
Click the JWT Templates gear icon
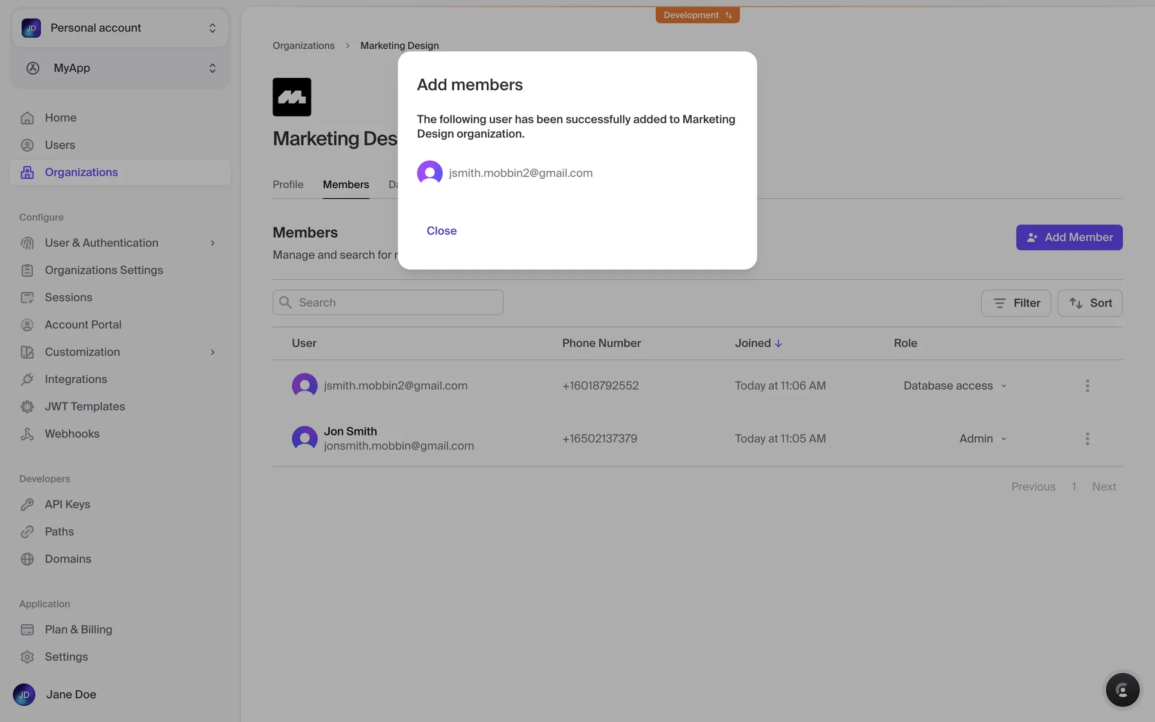point(27,407)
